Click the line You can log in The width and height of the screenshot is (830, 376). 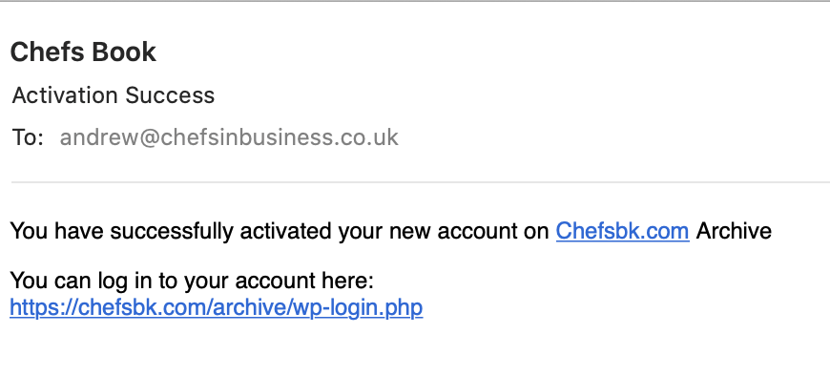pos(192,281)
